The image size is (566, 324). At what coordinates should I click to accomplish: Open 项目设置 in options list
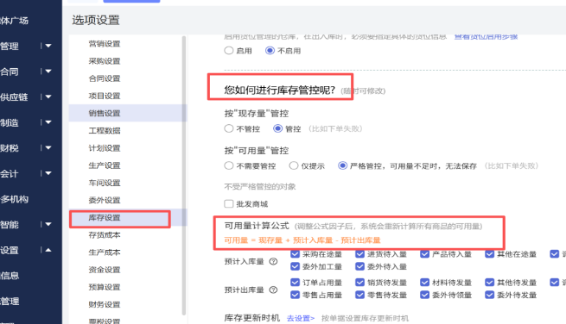[x=105, y=96]
